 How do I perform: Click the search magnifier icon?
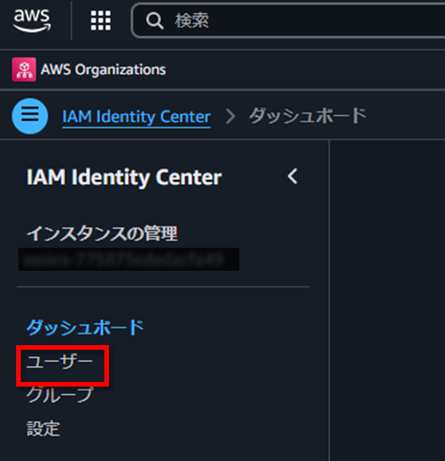154,21
